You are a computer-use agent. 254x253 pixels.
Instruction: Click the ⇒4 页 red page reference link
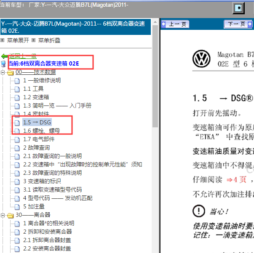(x=237, y=179)
